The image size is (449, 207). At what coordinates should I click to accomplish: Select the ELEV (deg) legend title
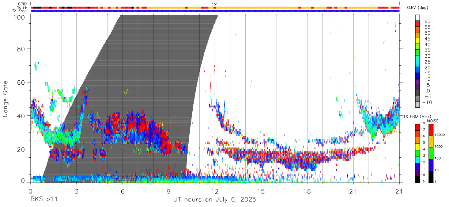pos(416,8)
